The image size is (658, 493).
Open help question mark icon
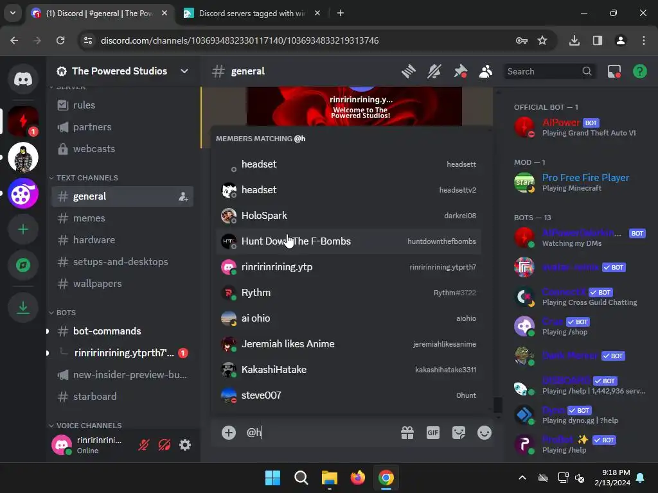pyautogui.click(x=639, y=71)
